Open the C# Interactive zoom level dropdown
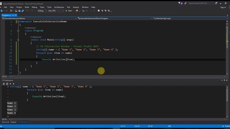This screenshot has width=230, height=129. click(6, 119)
